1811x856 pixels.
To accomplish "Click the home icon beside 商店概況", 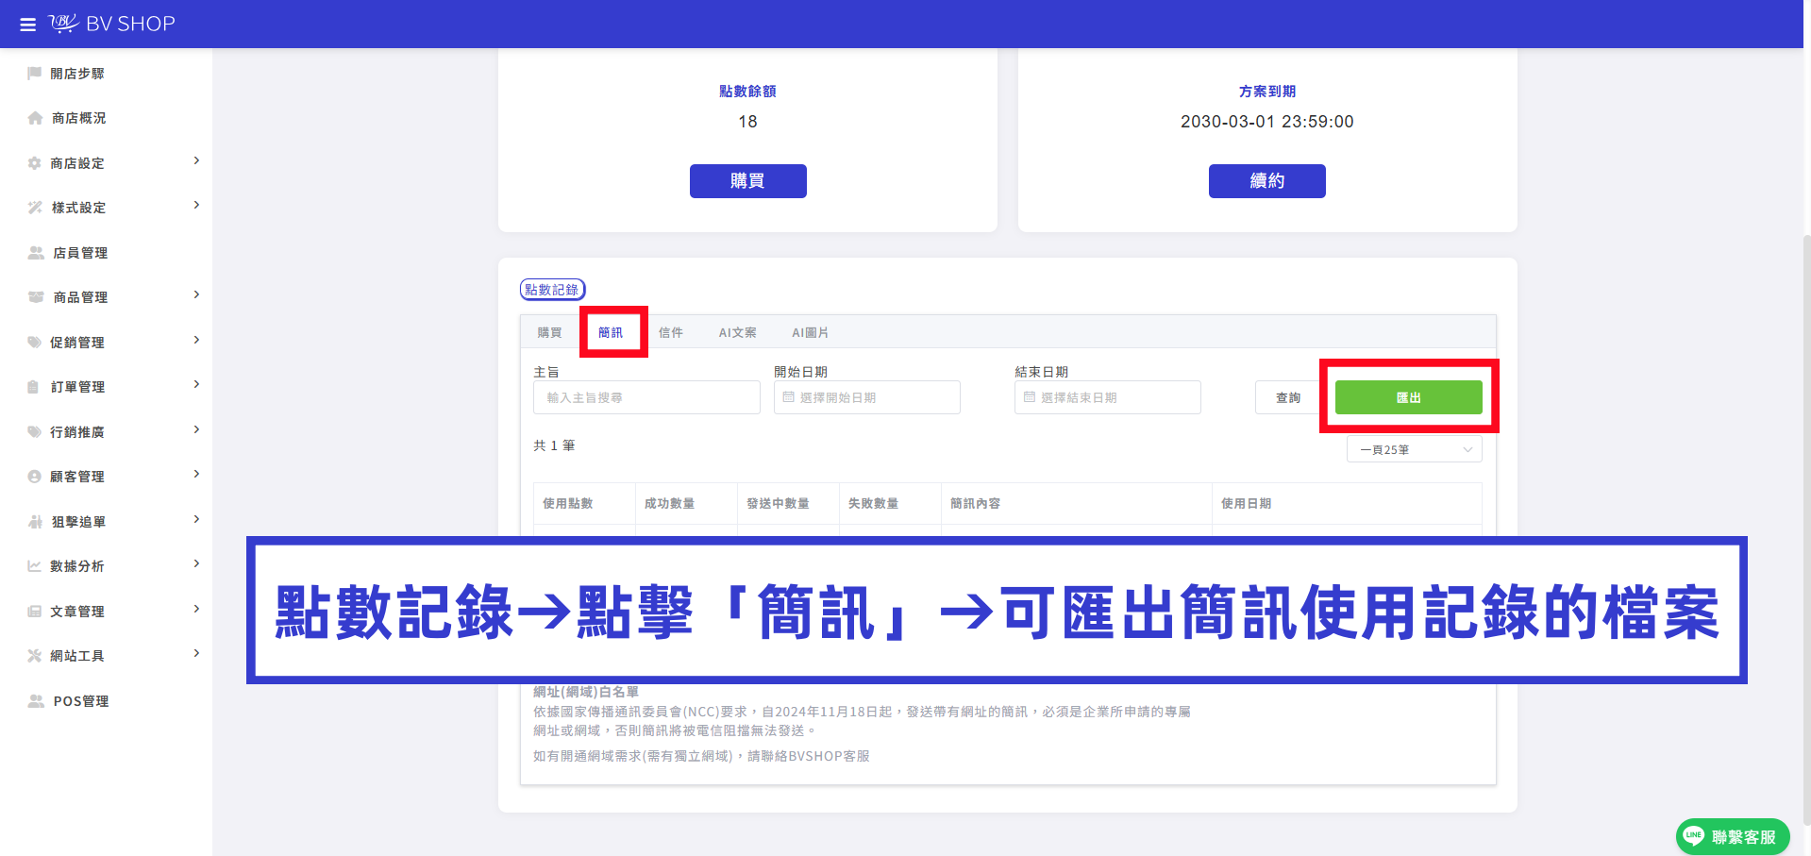I will pyautogui.click(x=35, y=118).
